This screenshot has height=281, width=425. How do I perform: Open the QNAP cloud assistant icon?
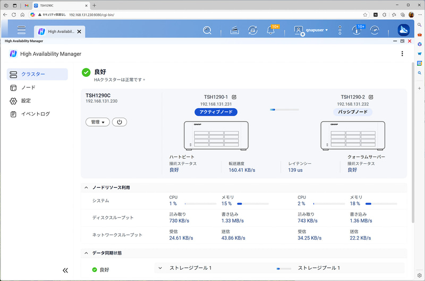point(404,30)
